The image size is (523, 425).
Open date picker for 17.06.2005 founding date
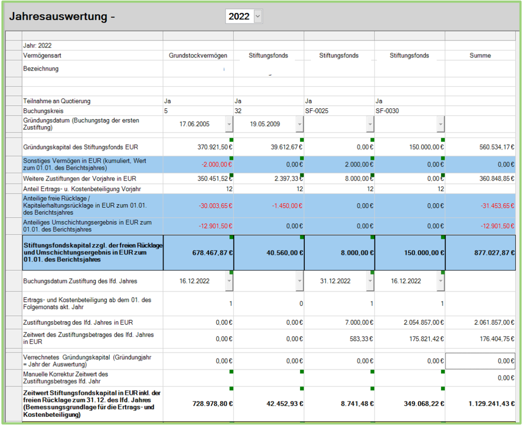pyautogui.click(x=229, y=124)
